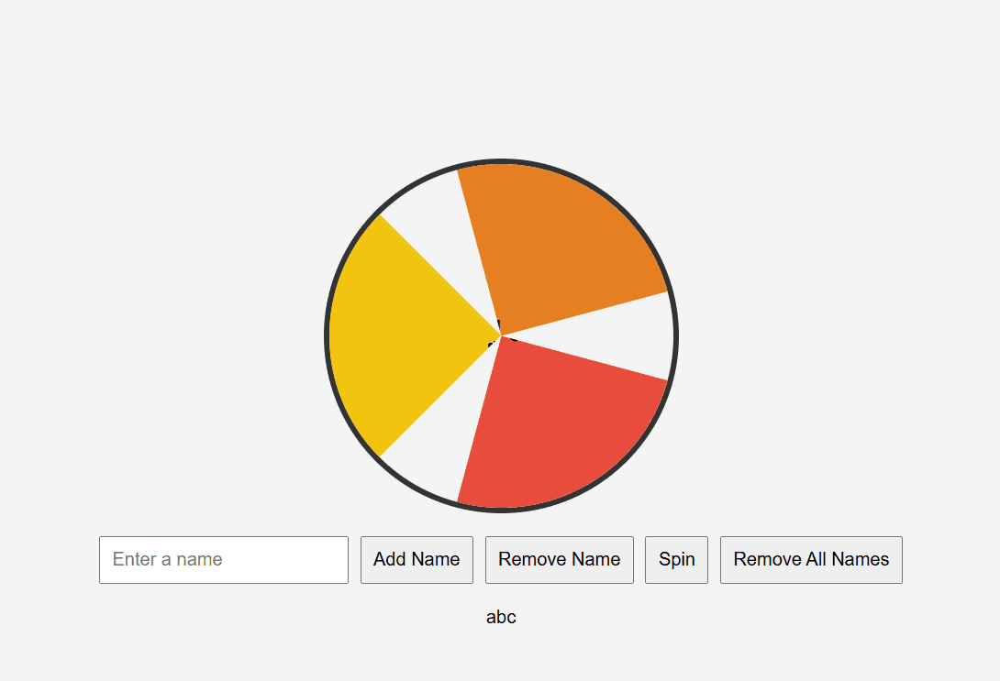Viewport: 1000px width, 681px height.
Task: Select the yellow wheel segment
Action: point(404,335)
